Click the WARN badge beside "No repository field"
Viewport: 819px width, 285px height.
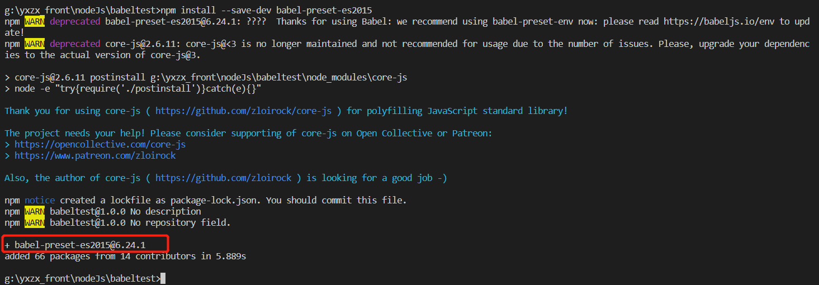[35, 222]
